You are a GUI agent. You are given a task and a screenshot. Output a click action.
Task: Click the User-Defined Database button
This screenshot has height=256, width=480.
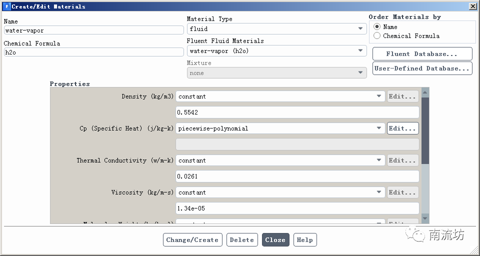[x=422, y=68]
